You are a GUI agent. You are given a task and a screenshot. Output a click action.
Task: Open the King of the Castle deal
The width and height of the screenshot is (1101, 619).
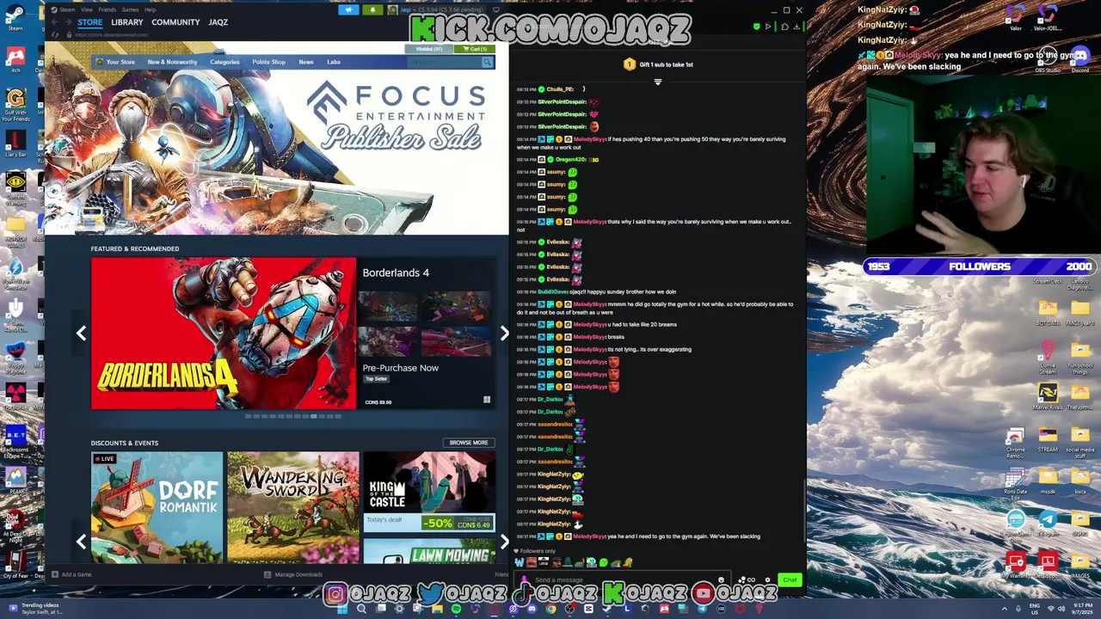tap(429, 492)
